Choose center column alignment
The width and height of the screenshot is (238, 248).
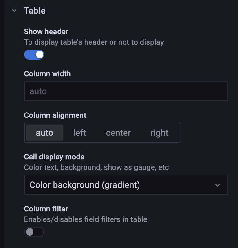pos(118,133)
